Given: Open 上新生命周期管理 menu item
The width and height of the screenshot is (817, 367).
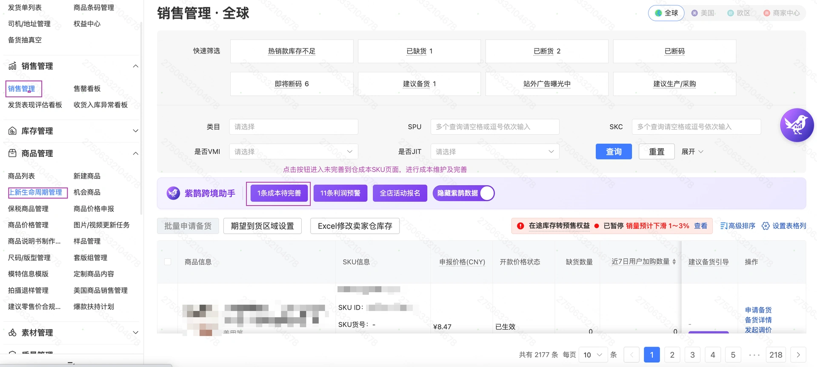Looking at the screenshot, I should (x=36, y=192).
